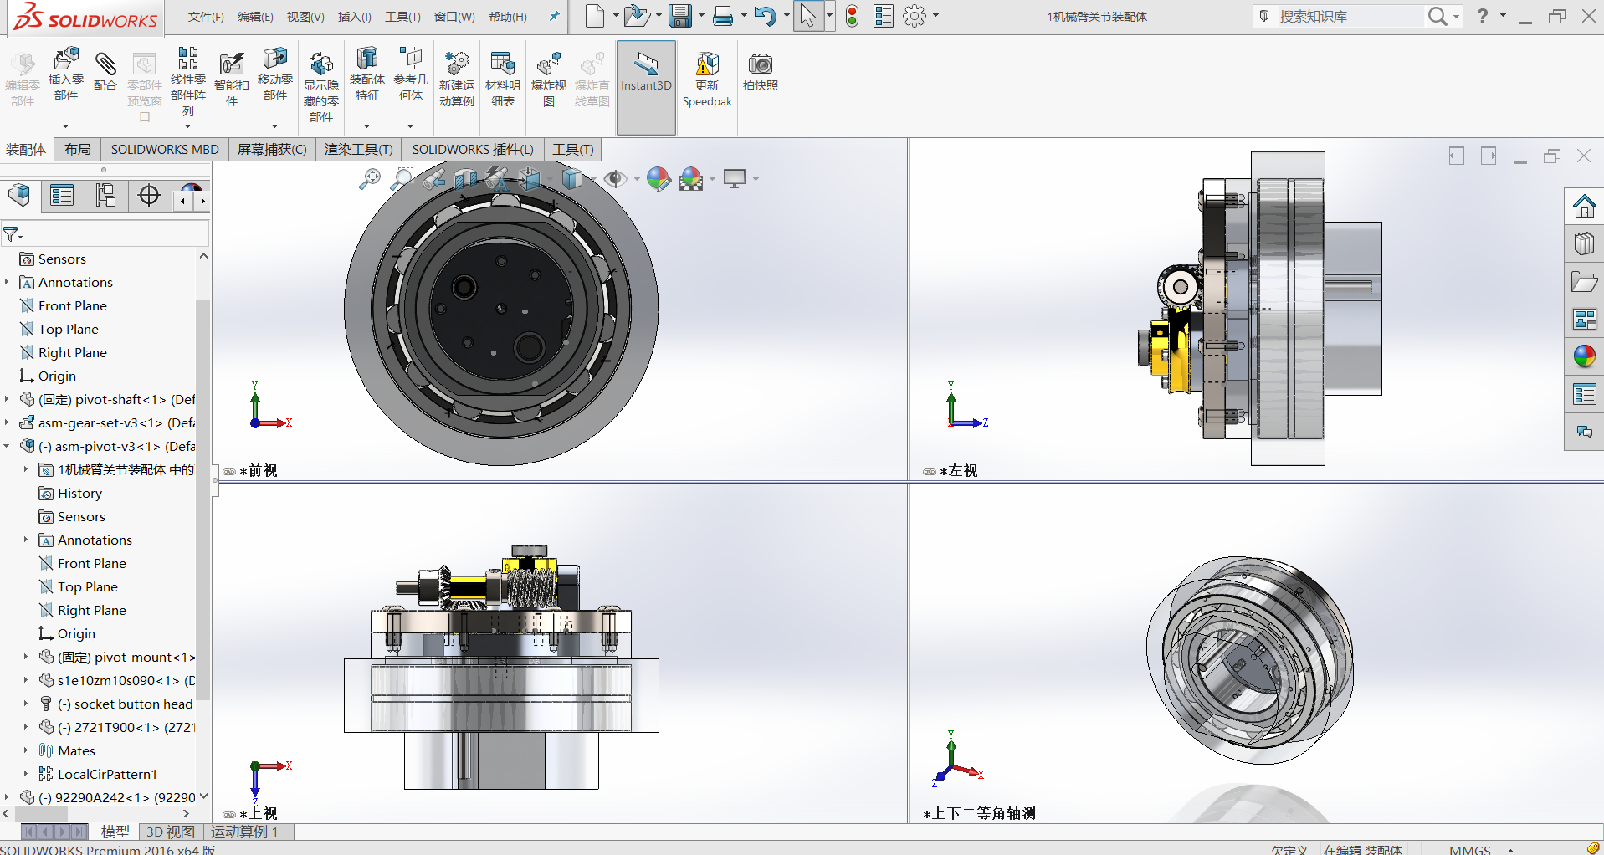Select Right Plane under asm-pivot-v3
This screenshot has width=1604, height=855.
coord(91,610)
